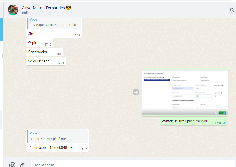Select the "Tá certo.pix" received message

coord(50,148)
